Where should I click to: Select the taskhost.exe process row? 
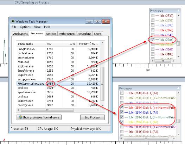(58, 58)
